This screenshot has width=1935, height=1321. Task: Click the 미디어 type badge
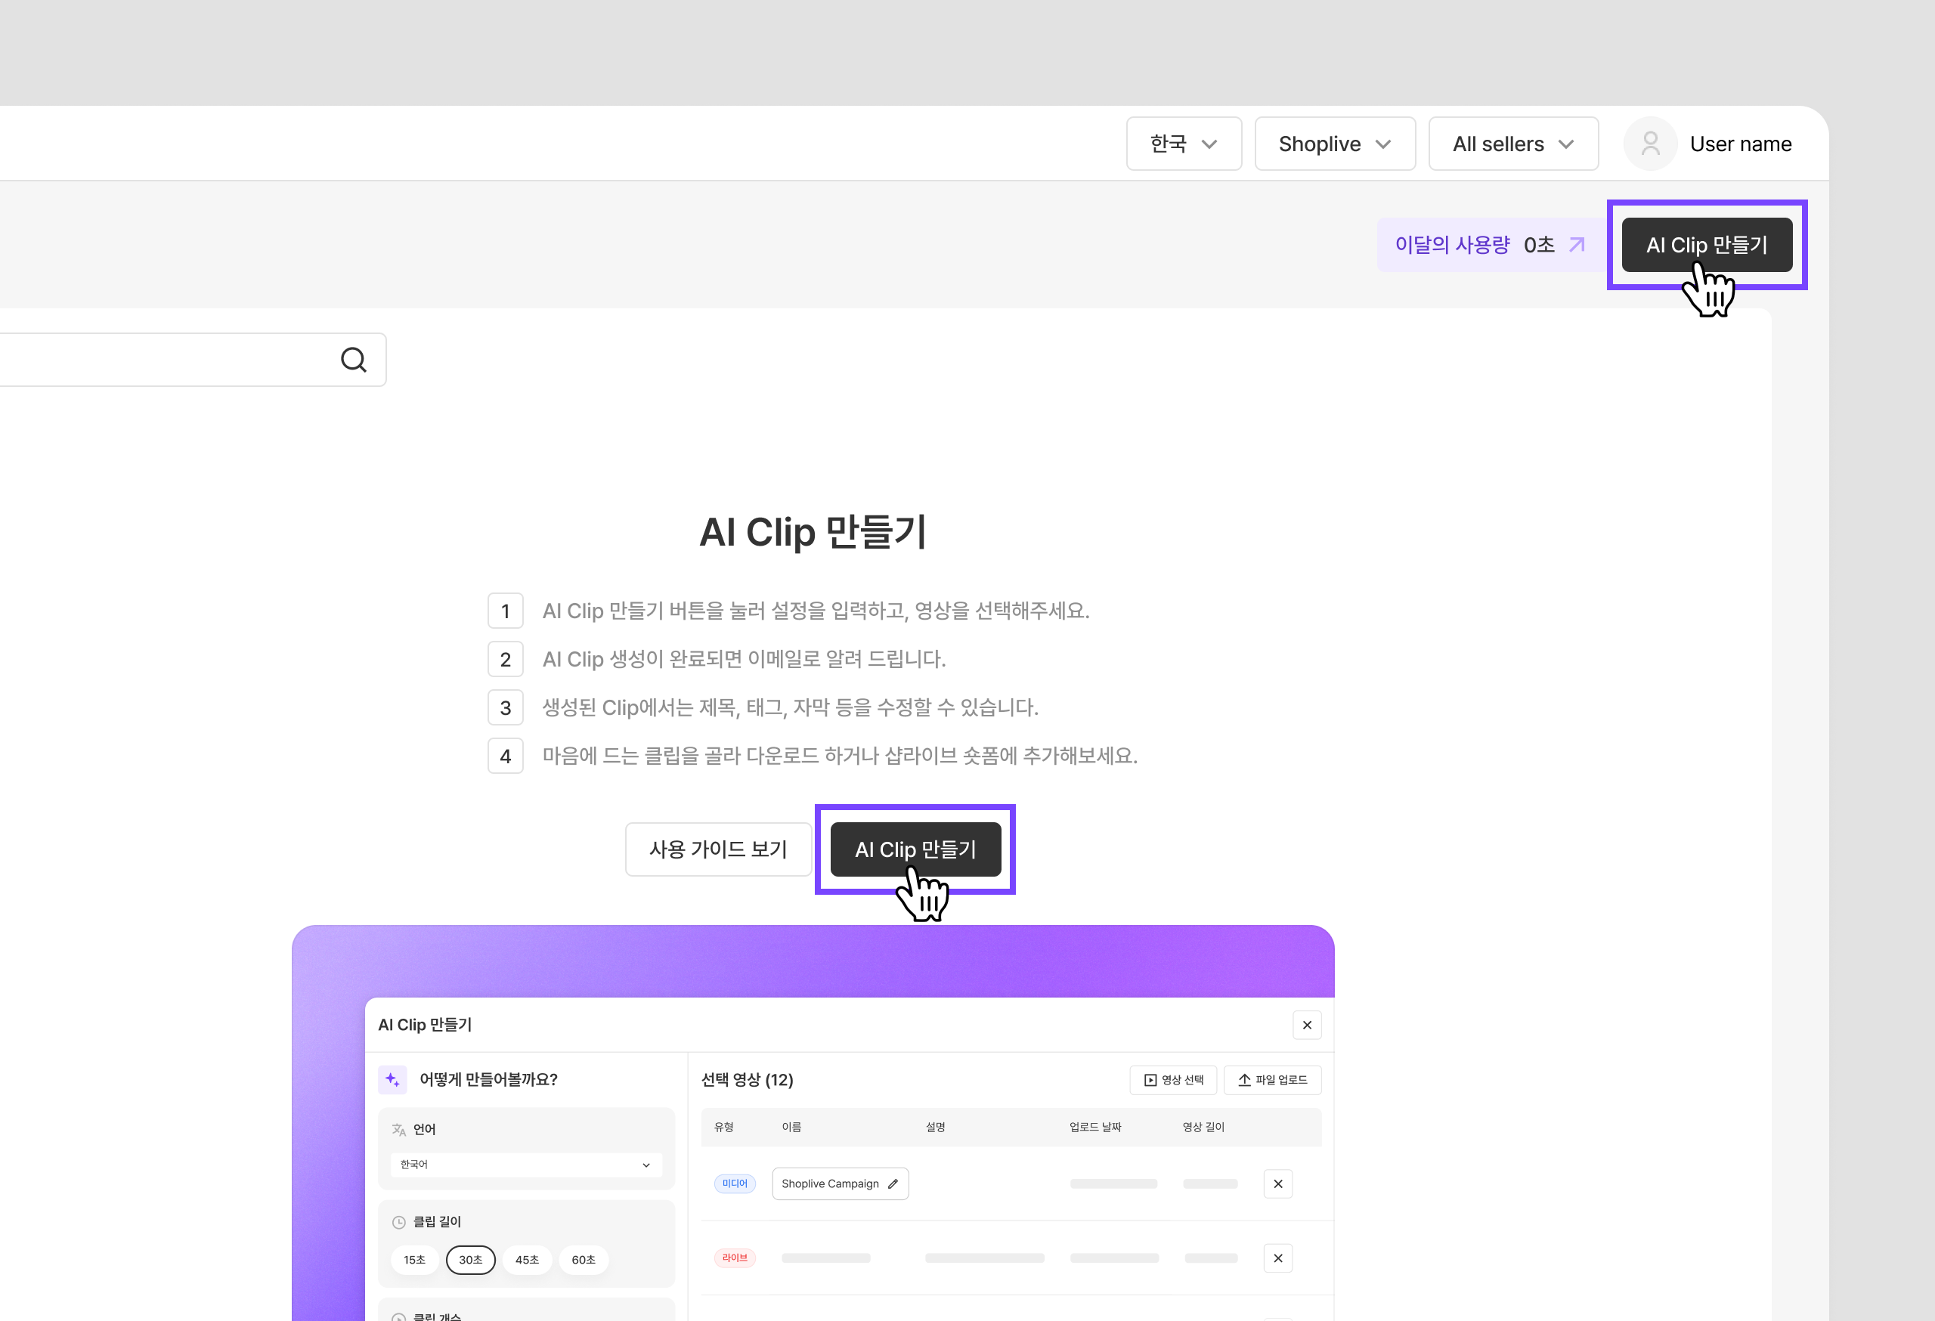click(x=735, y=1183)
